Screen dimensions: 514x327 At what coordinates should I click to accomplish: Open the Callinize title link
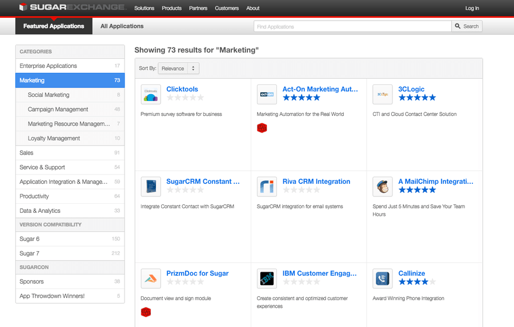412,273
